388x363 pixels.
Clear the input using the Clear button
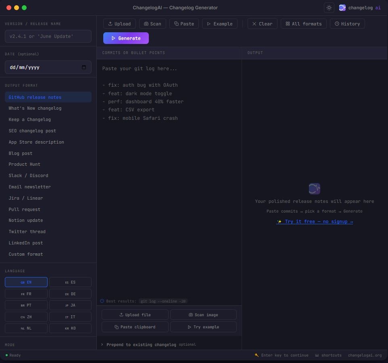[x=262, y=24]
